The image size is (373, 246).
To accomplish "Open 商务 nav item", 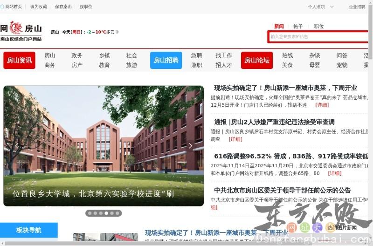I will [x=50, y=65].
